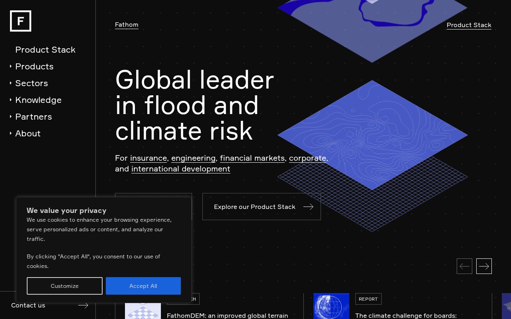This screenshot has width=511, height=319.
Task: Click the Contact us link
Action: (x=28, y=305)
